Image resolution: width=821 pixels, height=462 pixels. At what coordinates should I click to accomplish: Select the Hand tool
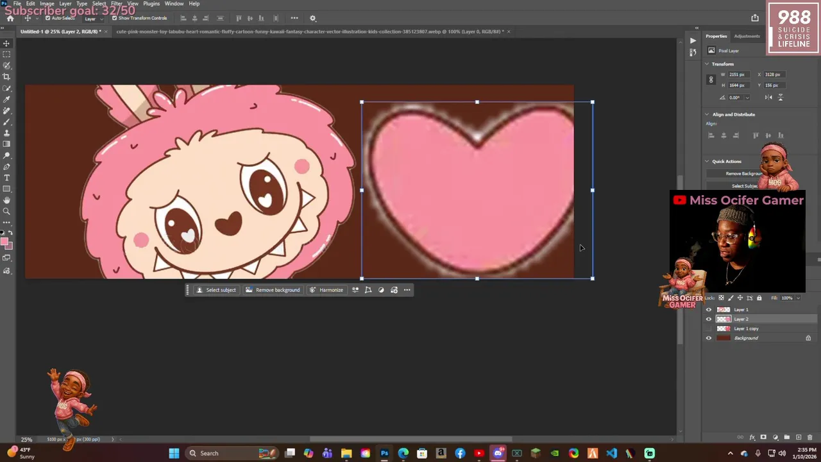click(6, 200)
